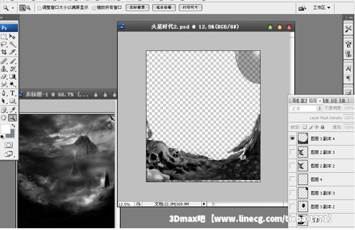355x230 pixels.
Task: Click 打印尺寸 button
Action: (190, 8)
